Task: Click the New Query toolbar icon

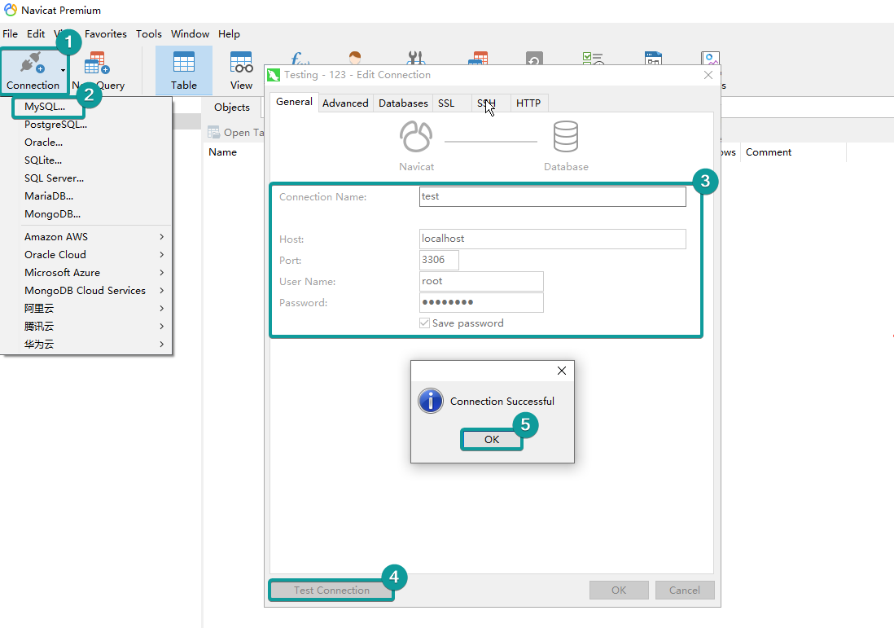Action: click(99, 72)
